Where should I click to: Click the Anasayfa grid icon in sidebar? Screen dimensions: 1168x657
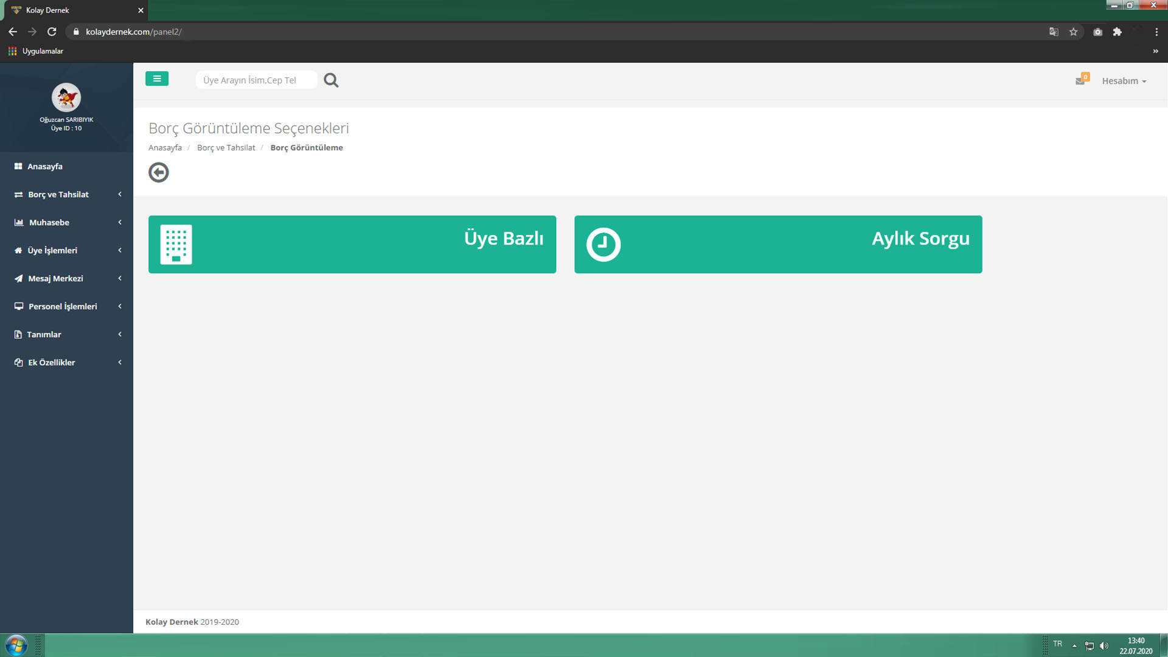pos(18,167)
